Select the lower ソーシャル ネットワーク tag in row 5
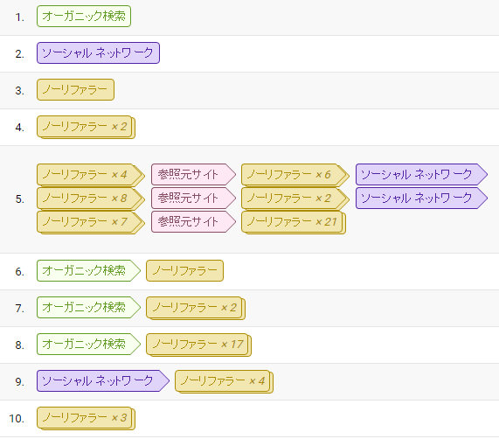The image size is (499, 439). pos(421,198)
